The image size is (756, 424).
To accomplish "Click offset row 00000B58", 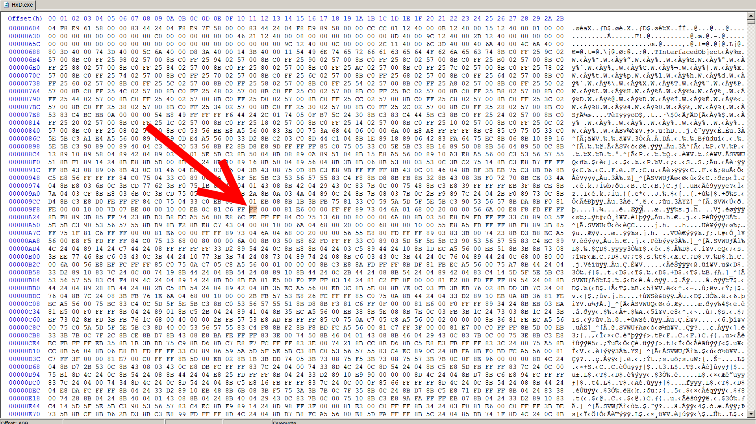I will click(x=24, y=272).
